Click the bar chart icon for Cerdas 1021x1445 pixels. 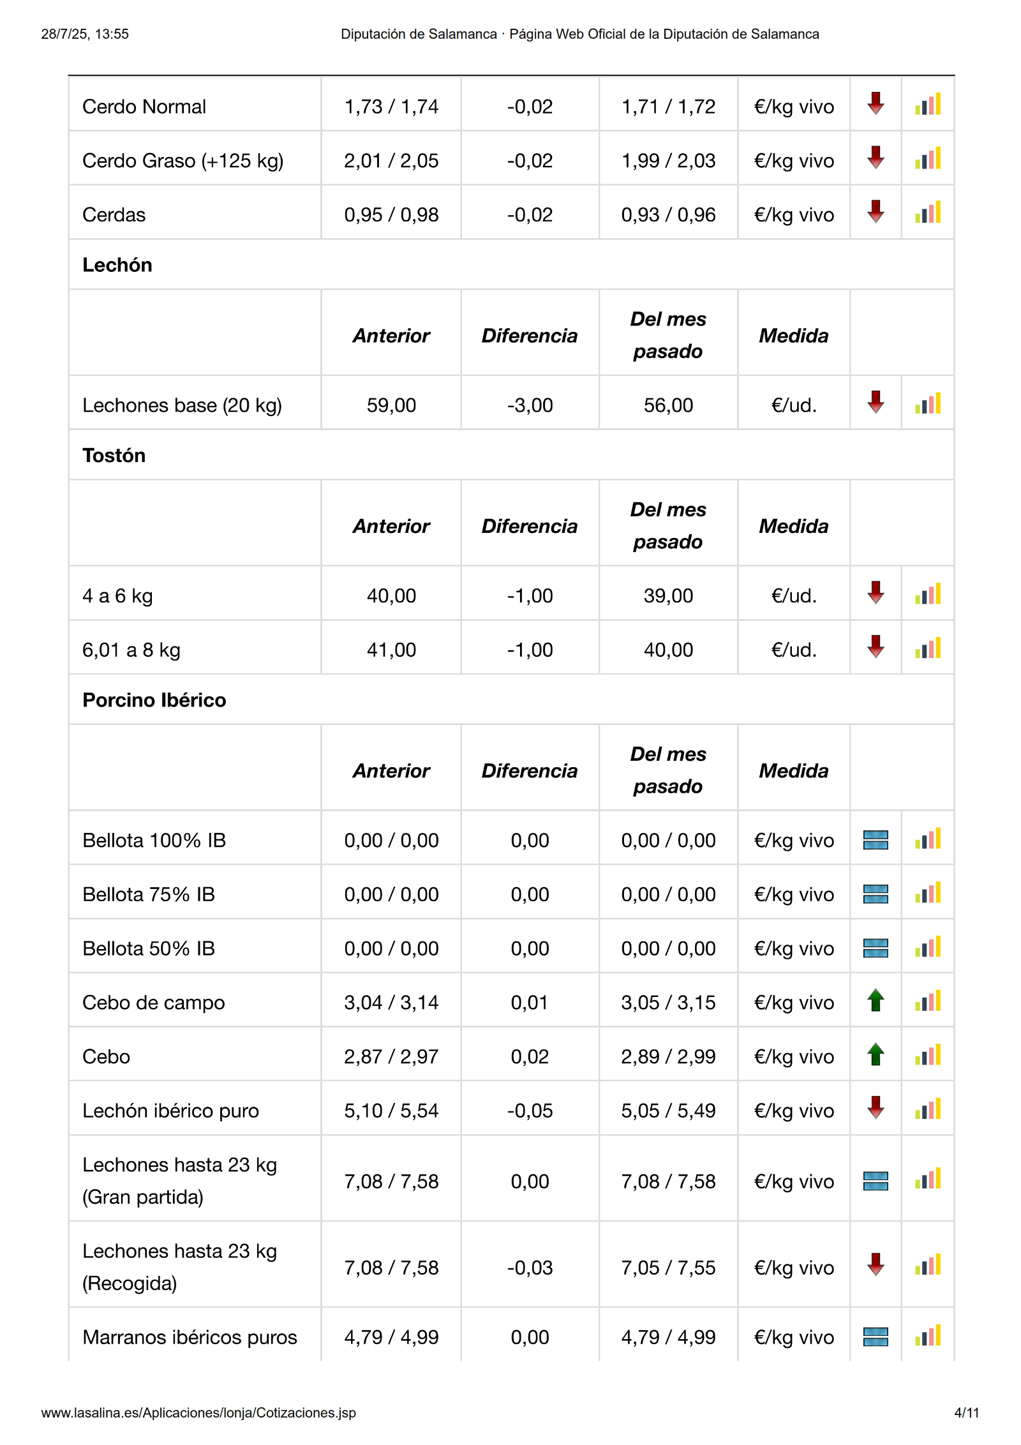927,213
